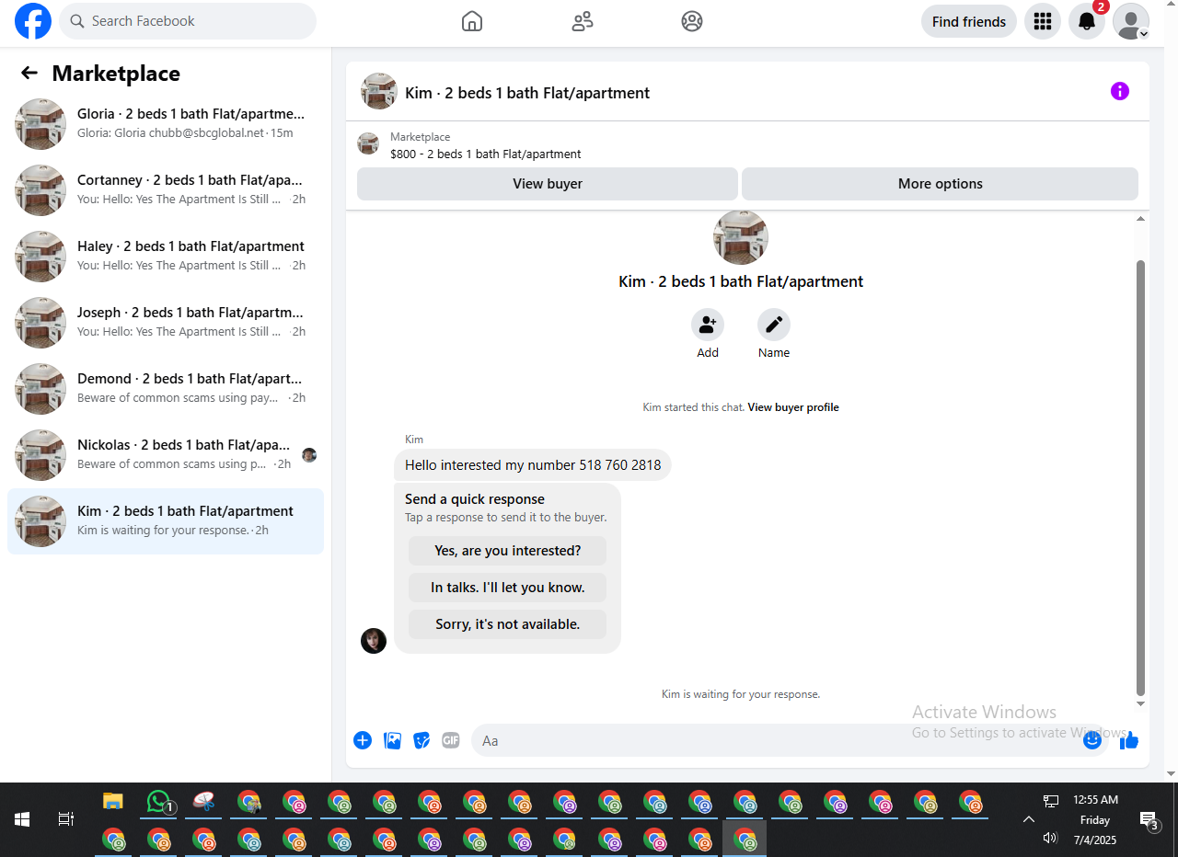This screenshot has height=857, width=1178.
Task: Open the account profile avatar menu
Action: pyautogui.click(x=1131, y=21)
